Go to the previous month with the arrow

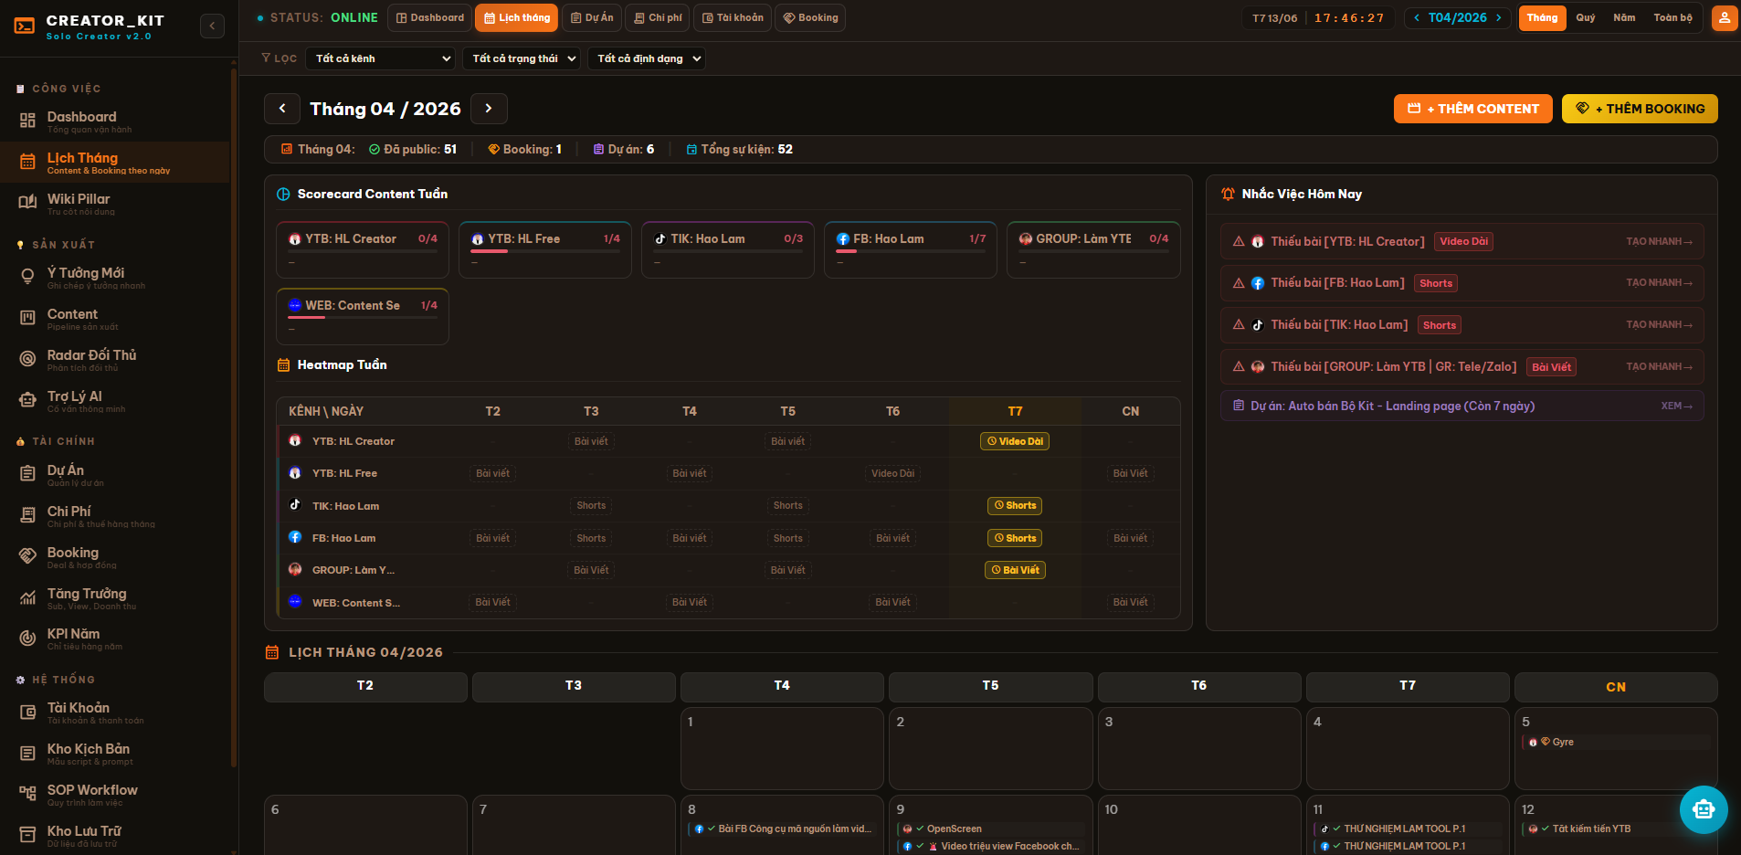point(282,109)
